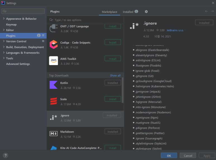The height and width of the screenshot is (160, 216).
Task: Select the Kotlin plugin icon
Action: pyautogui.click(x=53, y=85)
